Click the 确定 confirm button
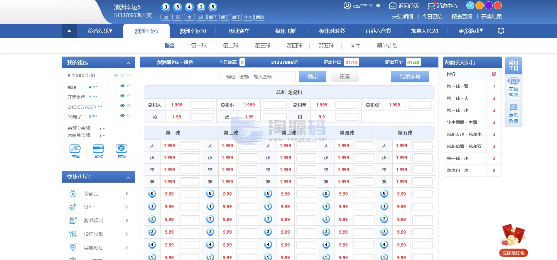 (313, 77)
